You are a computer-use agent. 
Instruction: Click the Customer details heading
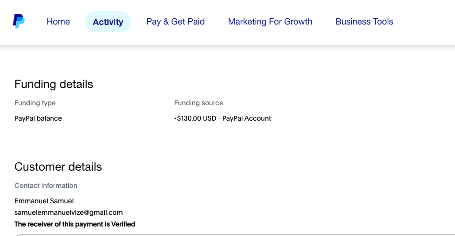58,167
